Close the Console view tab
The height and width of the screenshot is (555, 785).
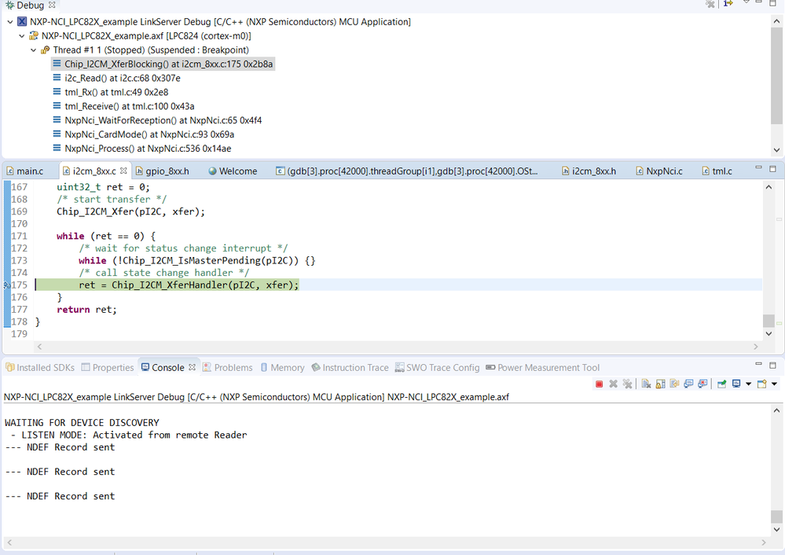(192, 367)
